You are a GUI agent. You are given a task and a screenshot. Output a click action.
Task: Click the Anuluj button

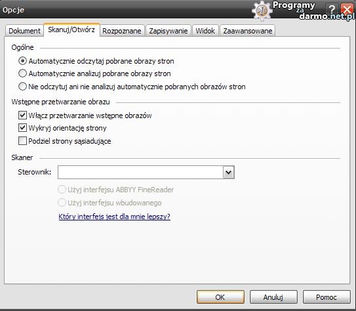click(x=273, y=297)
